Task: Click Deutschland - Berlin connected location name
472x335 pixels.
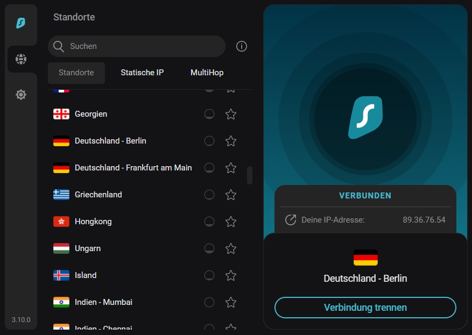Action: [365, 279]
